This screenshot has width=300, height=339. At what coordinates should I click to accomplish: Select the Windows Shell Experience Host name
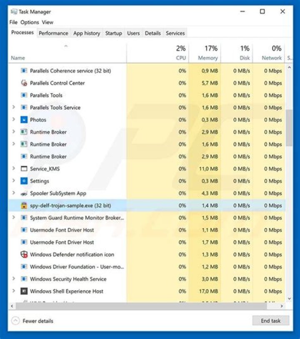[x=67, y=291]
